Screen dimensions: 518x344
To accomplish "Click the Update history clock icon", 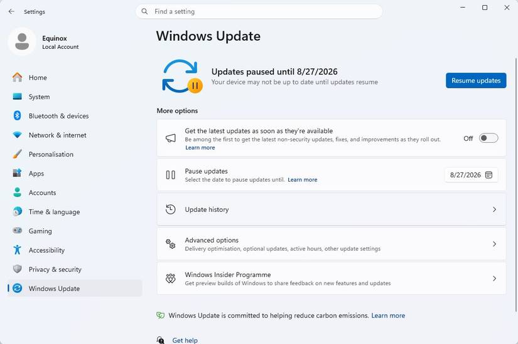I will pyautogui.click(x=170, y=209).
